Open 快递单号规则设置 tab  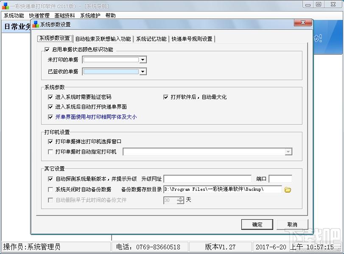tap(192, 39)
